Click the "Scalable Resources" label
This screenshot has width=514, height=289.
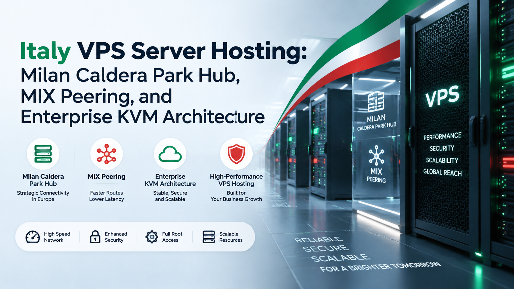(x=231, y=237)
